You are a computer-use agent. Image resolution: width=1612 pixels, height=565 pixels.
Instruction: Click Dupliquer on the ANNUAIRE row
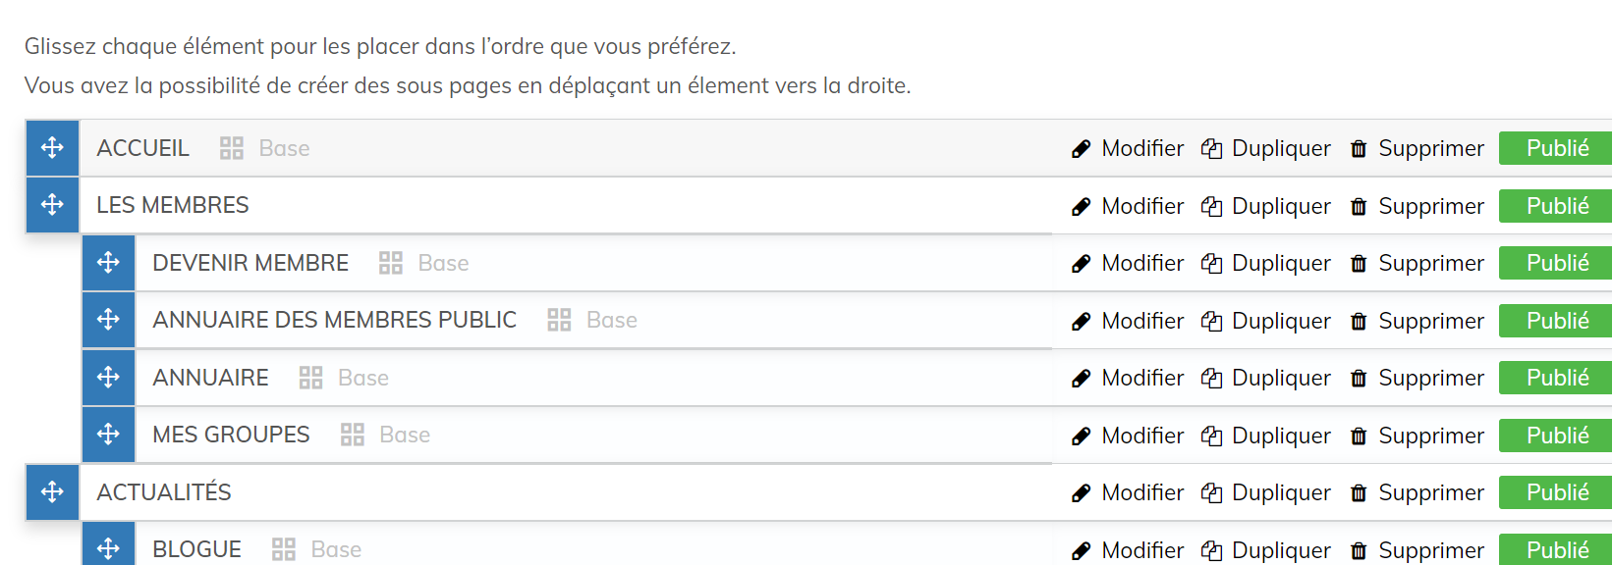1266,378
